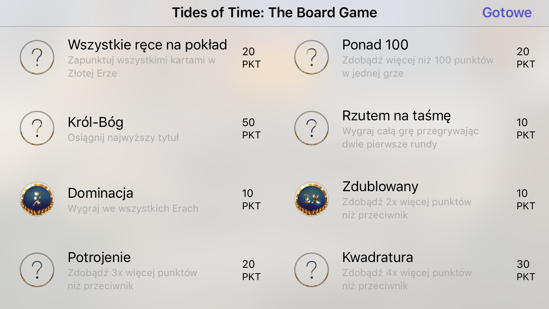
Task: Tap the Tides of Time header title
Action: coord(274,12)
